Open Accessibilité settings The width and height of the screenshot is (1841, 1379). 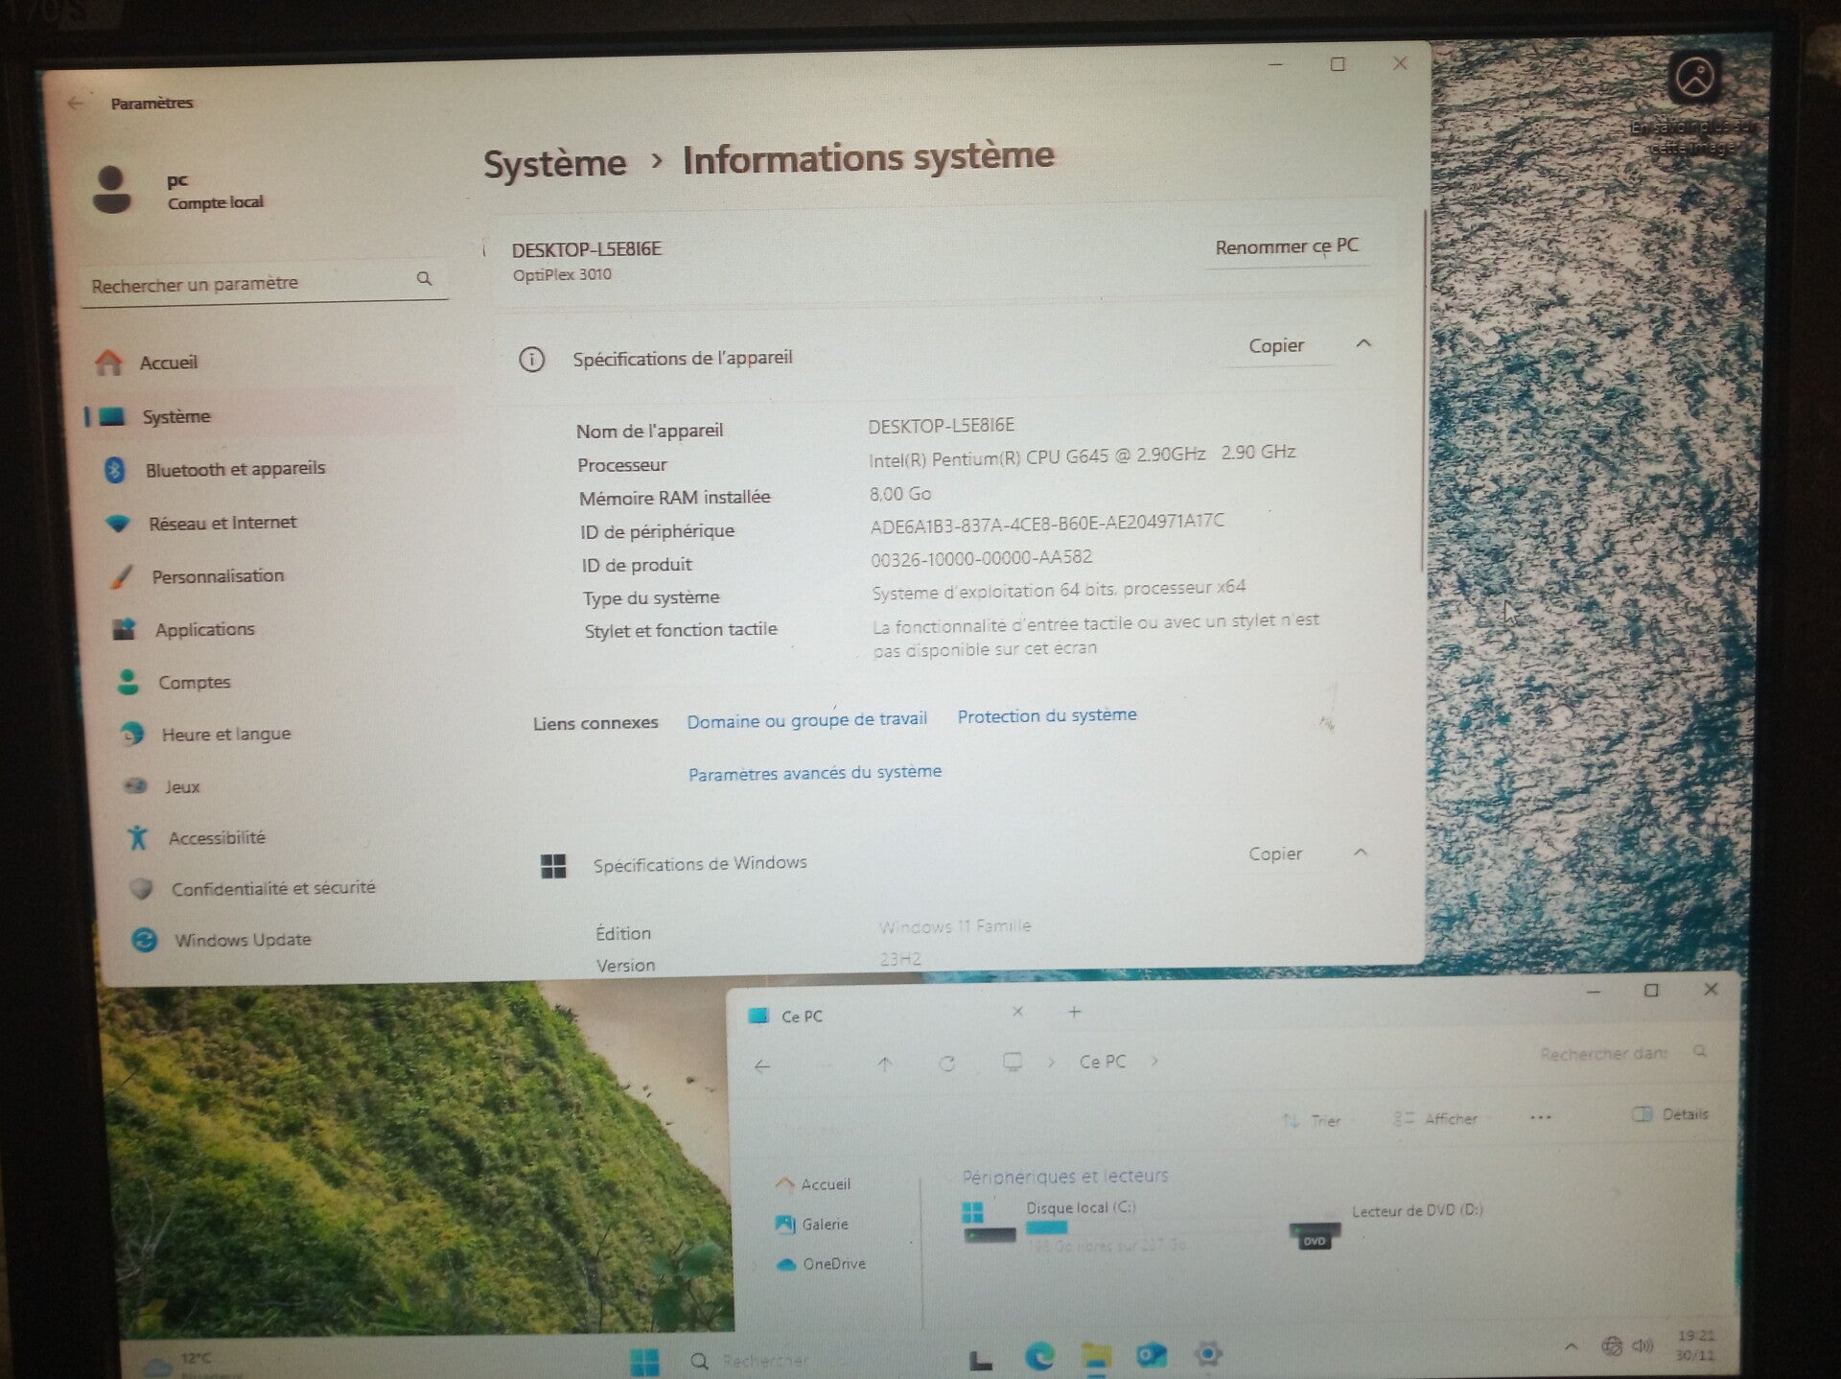click(216, 838)
